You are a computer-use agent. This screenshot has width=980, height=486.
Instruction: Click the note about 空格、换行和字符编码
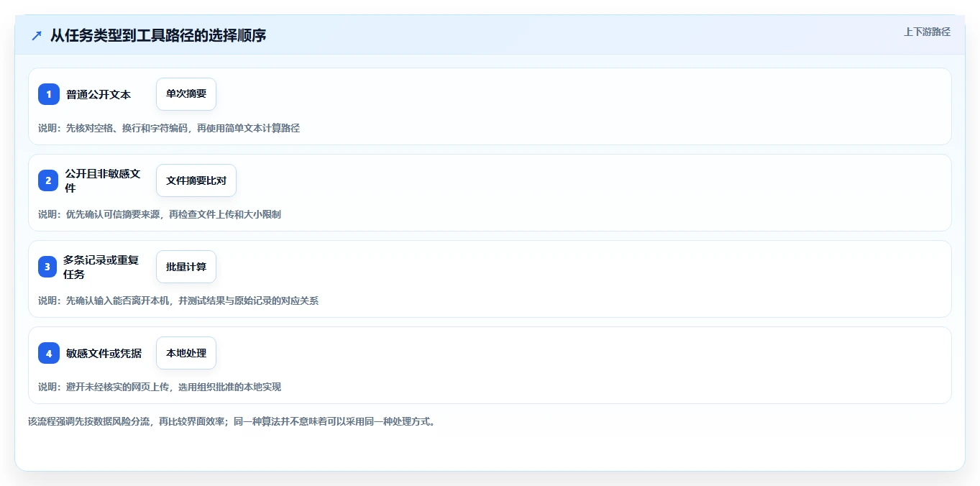pos(169,128)
